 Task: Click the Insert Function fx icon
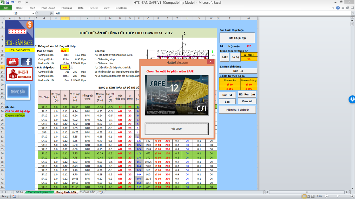pyautogui.click(x=51, y=13)
